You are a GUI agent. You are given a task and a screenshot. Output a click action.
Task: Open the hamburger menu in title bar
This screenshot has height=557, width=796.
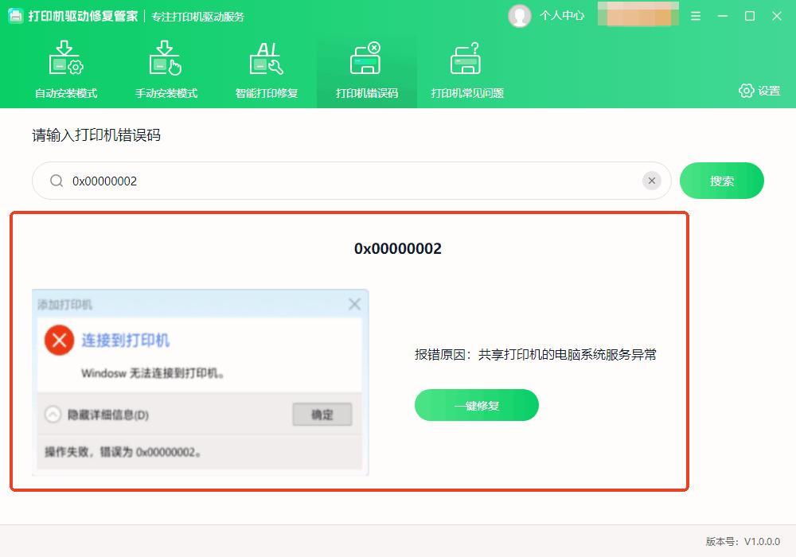tap(696, 16)
